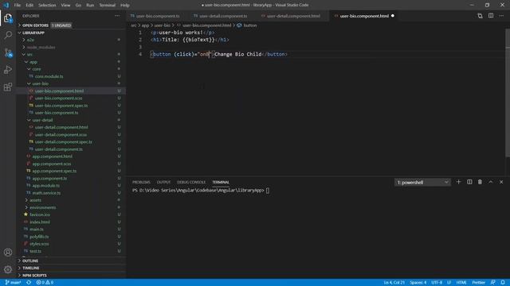This screenshot has height=286, width=510.
Task: Open the Explorer view in activity bar
Action: [8, 18]
